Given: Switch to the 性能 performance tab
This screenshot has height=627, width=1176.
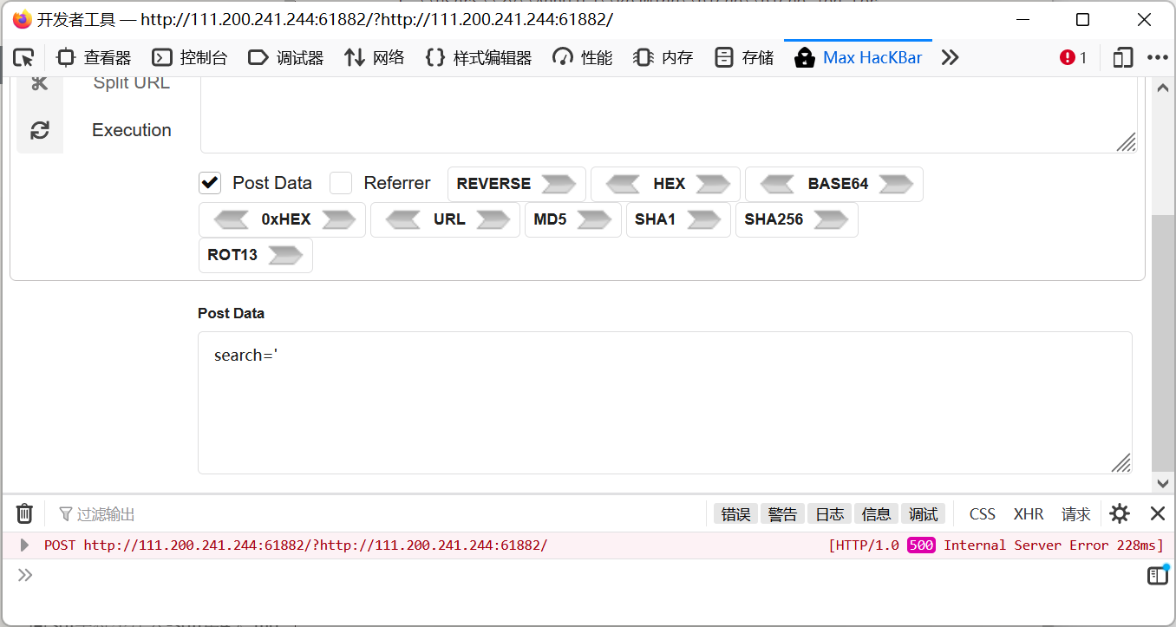Looking at the screenshot, I should click(583, 58).
